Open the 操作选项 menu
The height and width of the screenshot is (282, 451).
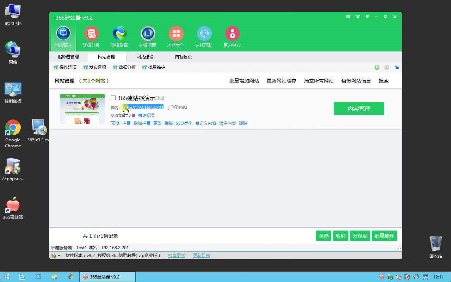[65, 67]
